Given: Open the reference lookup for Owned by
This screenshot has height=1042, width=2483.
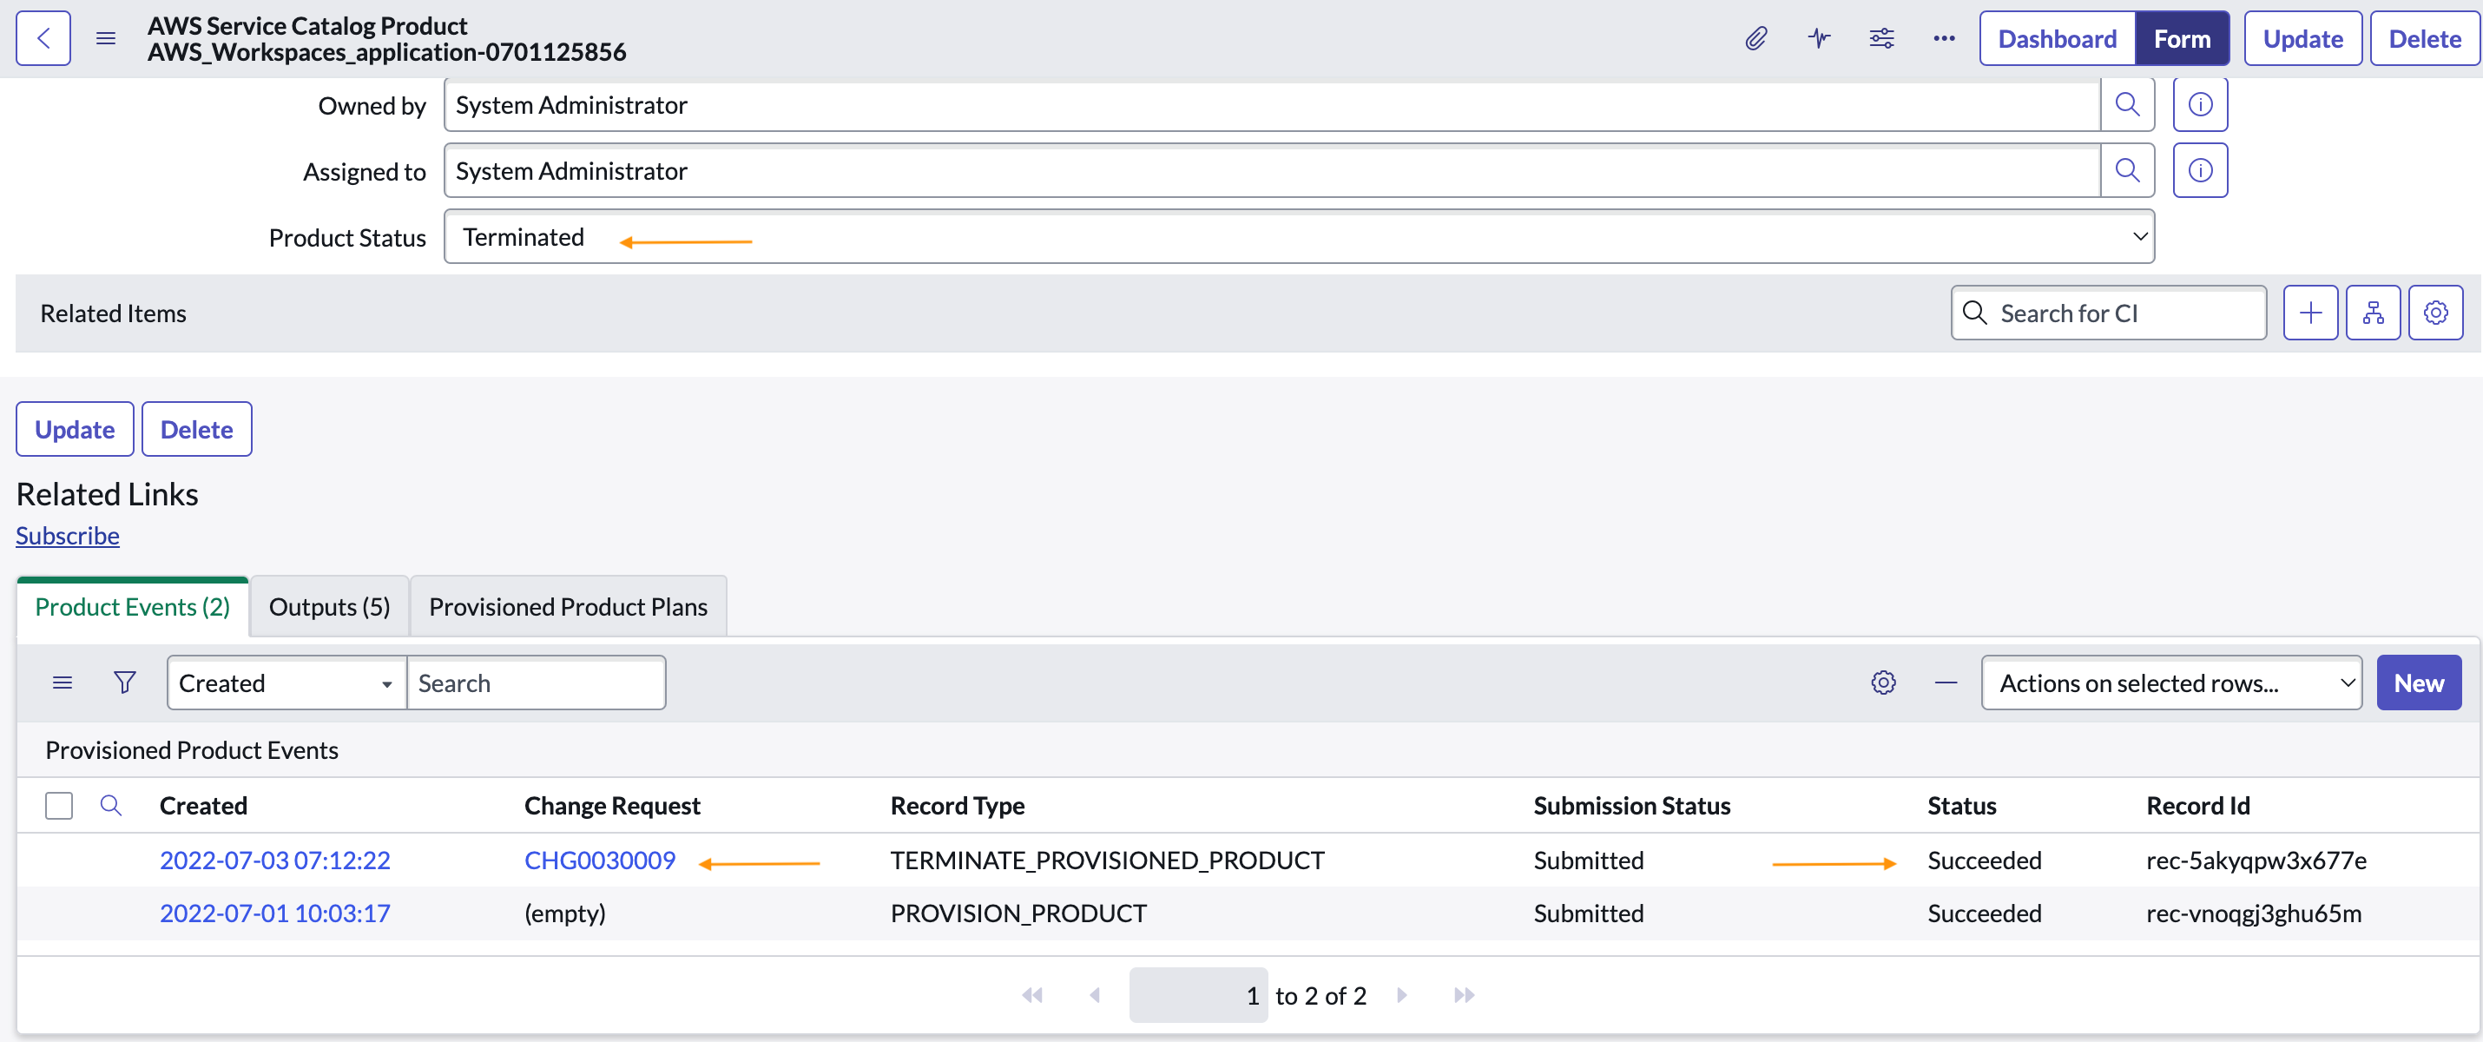Looking at the screenshot, I should (2128, 104).
